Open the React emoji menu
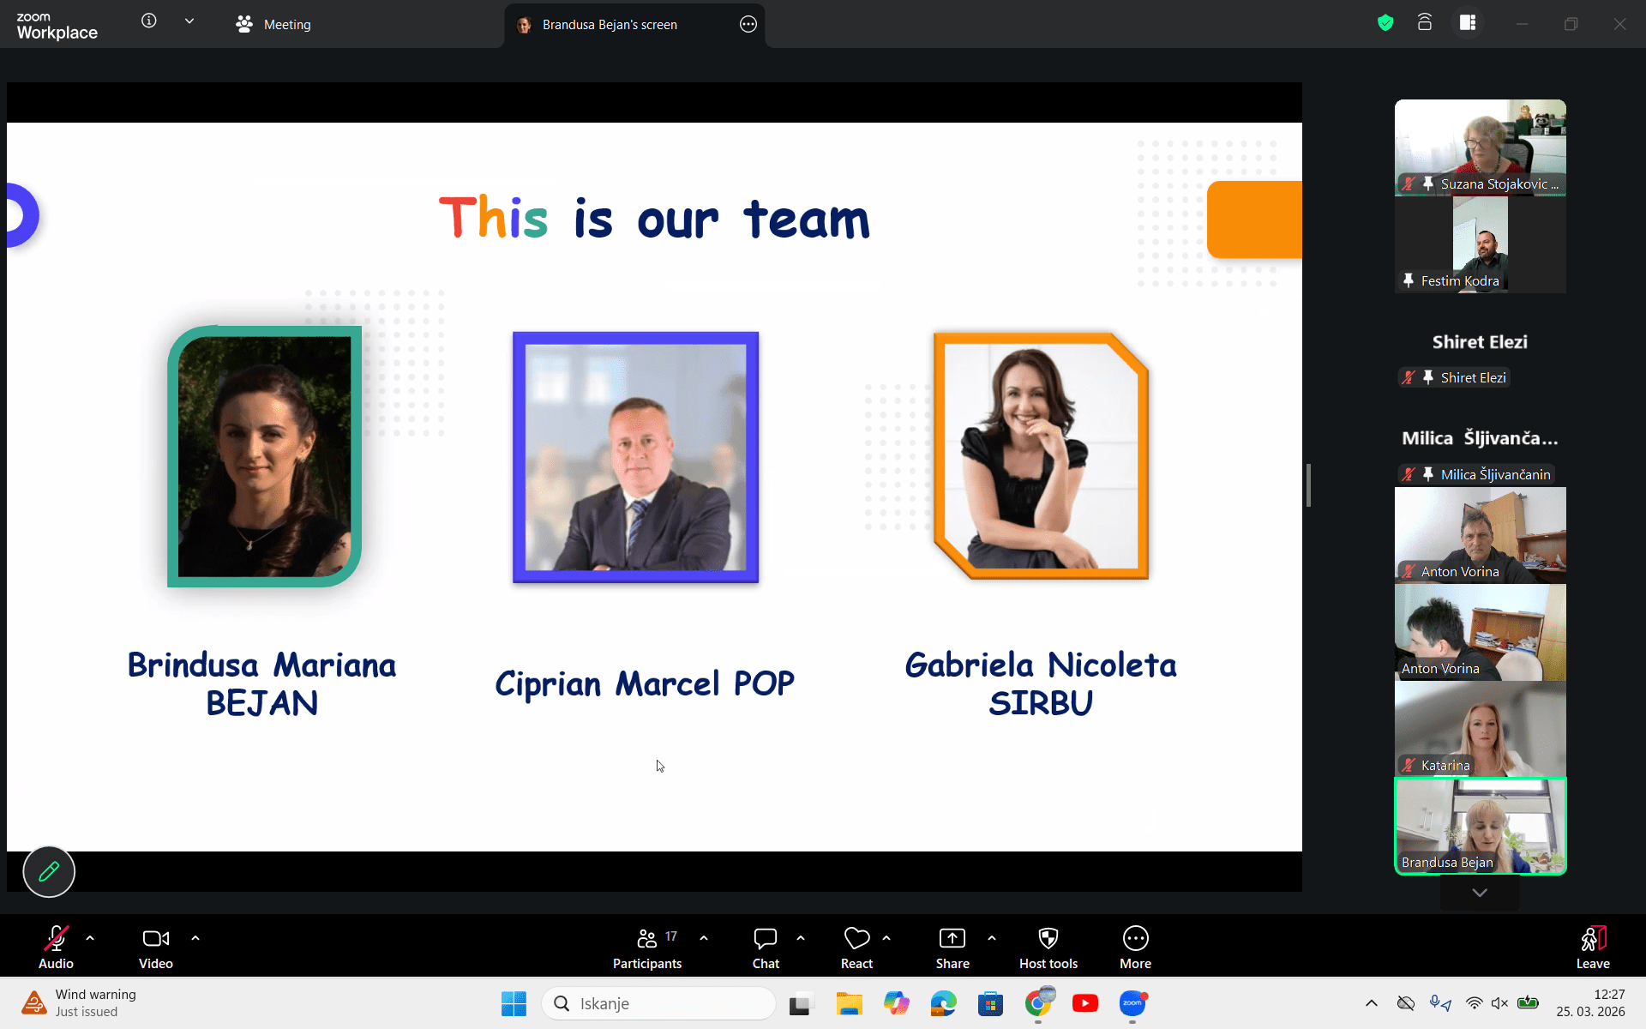This screenshot has height=1029, width=1646. pyautogui.click(x=856, y=948)
